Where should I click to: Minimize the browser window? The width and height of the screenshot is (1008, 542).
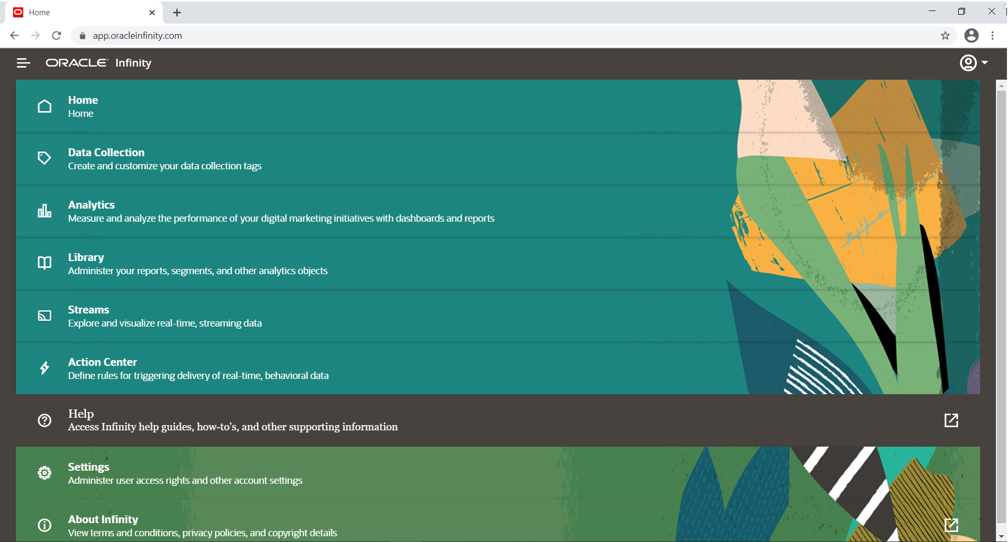click(x=932, y=12)
